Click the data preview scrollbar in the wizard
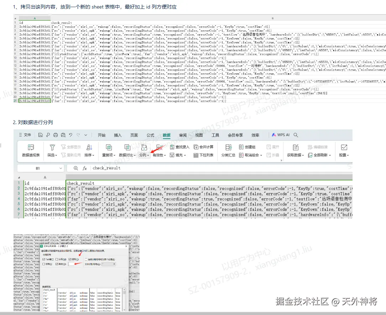 point(125,300)
